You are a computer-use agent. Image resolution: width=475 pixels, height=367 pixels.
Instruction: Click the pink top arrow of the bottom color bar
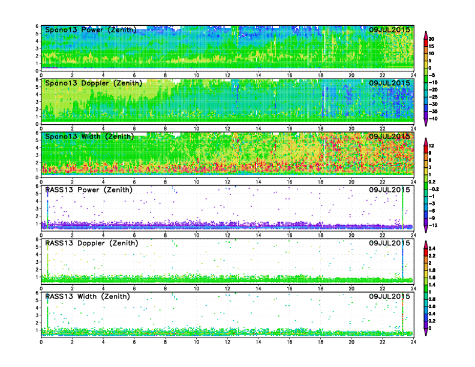click(426, 244)
